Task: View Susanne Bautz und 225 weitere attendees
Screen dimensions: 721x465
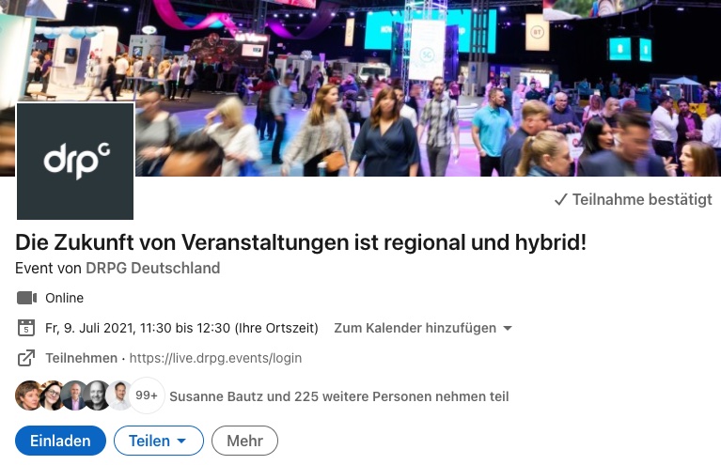Action: point(339,396)
